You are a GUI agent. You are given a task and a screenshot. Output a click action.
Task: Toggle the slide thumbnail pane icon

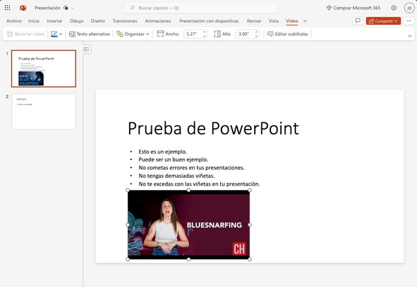(86, 49)
